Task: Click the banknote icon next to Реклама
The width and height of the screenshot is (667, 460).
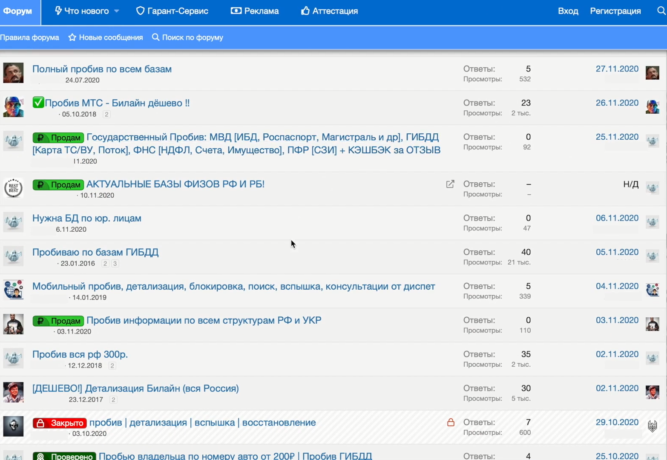Action: click(x=236, y=11)
